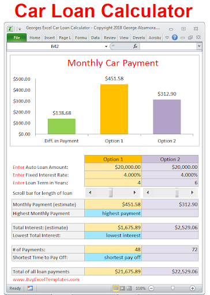Viewport: 210px width, 295px height.
Task: Open the Quick Access Toolbar customize dropdown
Action: tap(20, 29)
